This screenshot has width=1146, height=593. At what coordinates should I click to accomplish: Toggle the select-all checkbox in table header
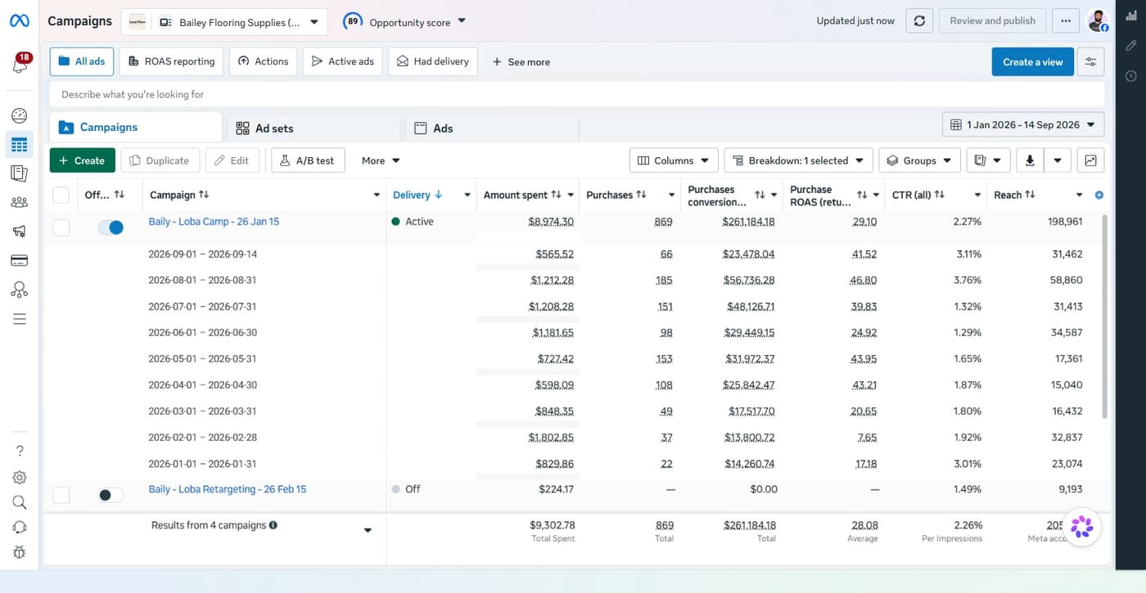[61, 195]
